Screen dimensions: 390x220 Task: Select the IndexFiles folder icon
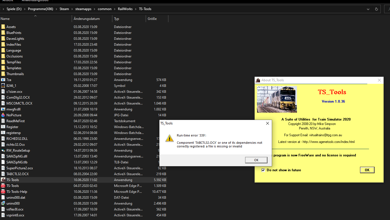[x=3, y=45]
